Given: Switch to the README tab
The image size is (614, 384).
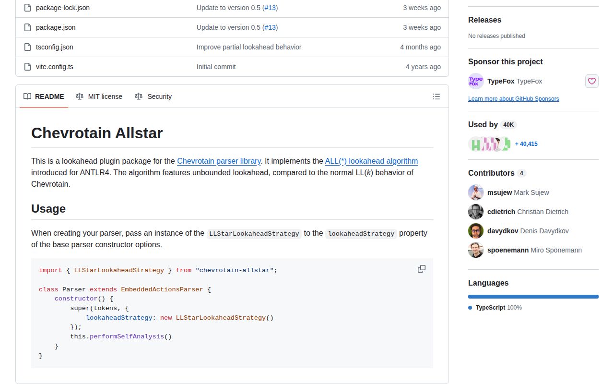Looking at the screenshot, I should 44,96.
